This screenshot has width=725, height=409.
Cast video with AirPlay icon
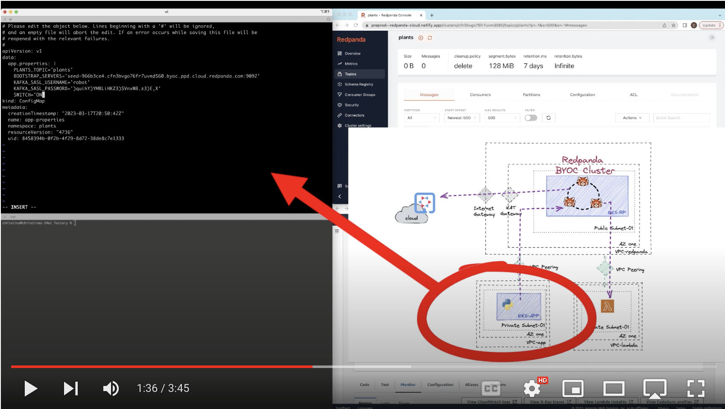click(655, 389)
